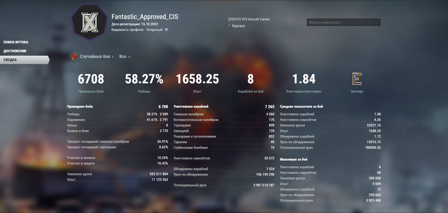Click the 58.27% win rate value
The height and width of the screenshot is (213, 448).
coord(144,79)
